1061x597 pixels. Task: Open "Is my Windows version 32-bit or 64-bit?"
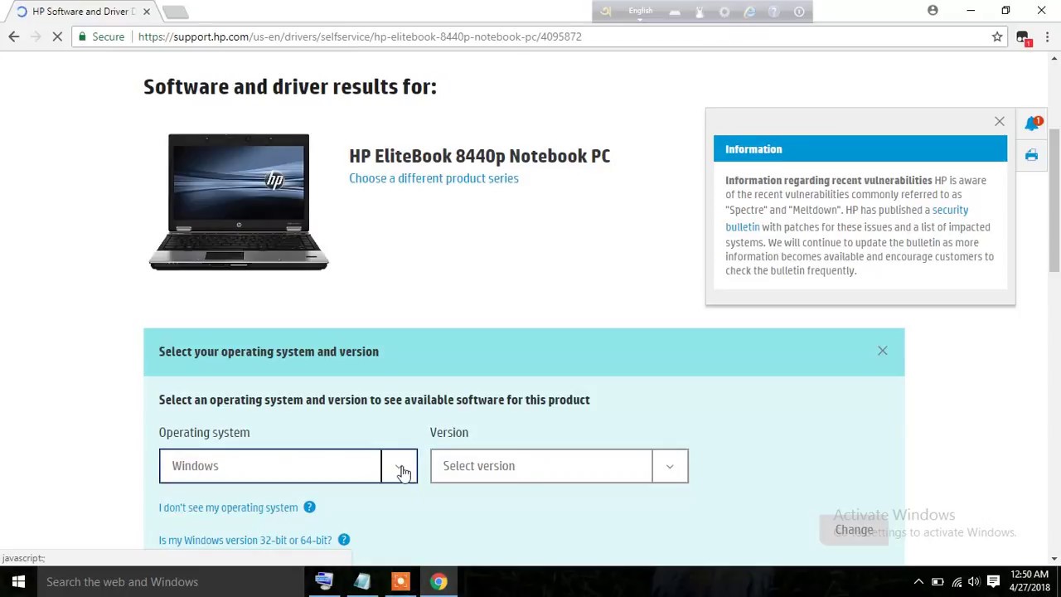[245, 540]
